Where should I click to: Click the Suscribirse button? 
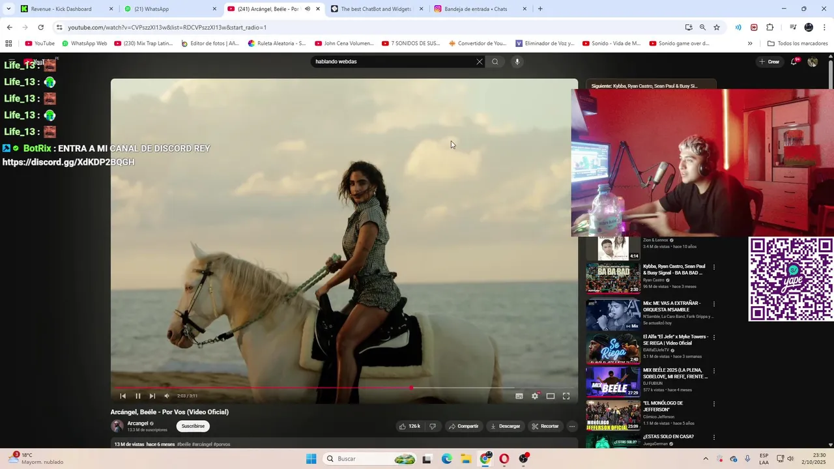(193, 426)
